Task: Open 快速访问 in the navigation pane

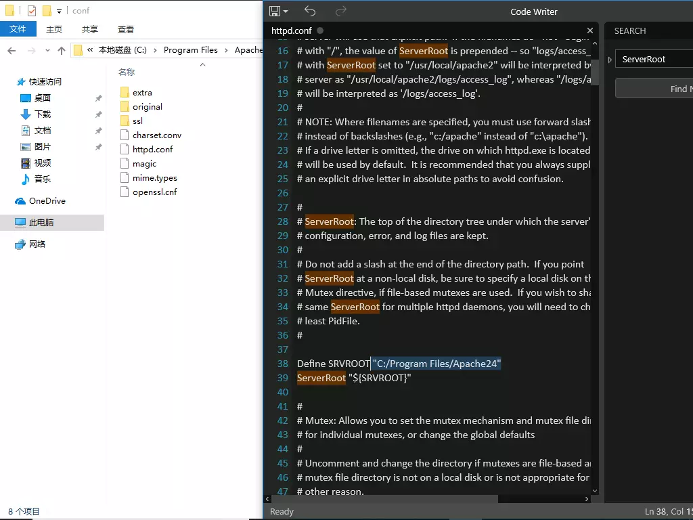Action: [x=45, y=81]
